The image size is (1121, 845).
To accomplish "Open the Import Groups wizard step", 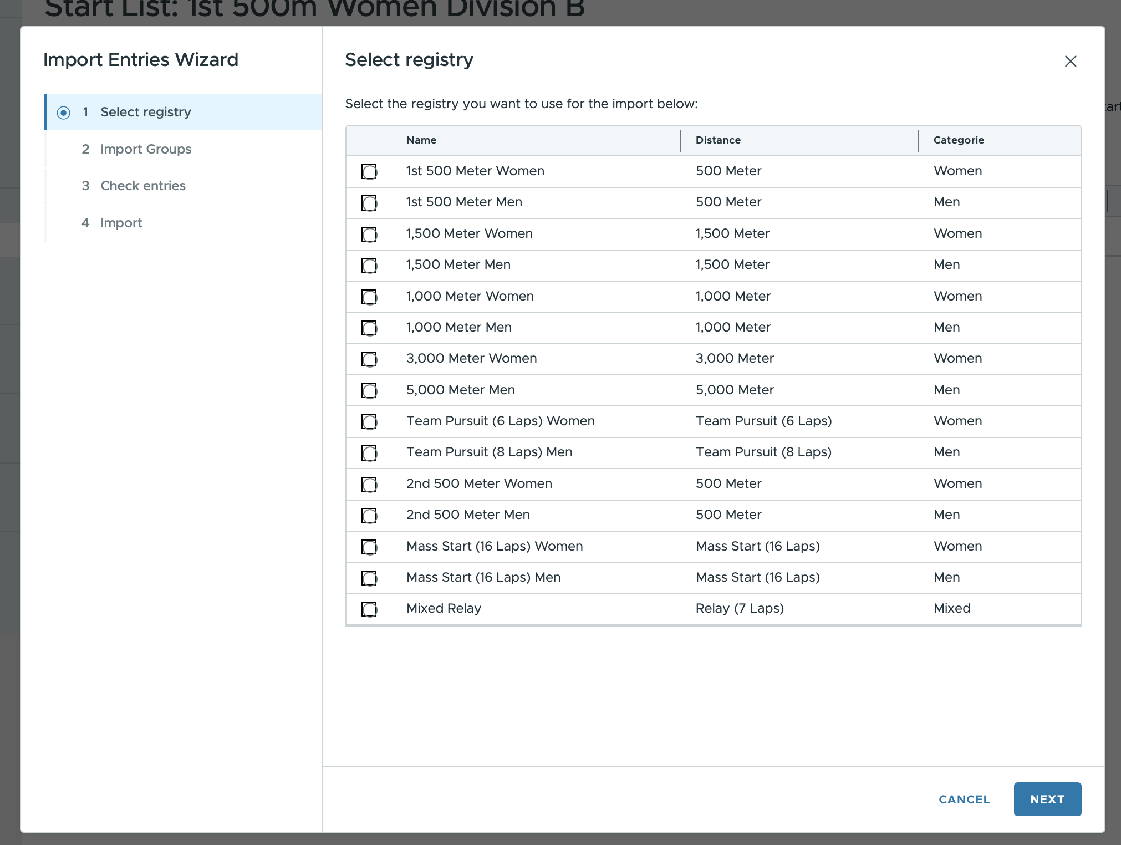I will click(x=145, y=149).
